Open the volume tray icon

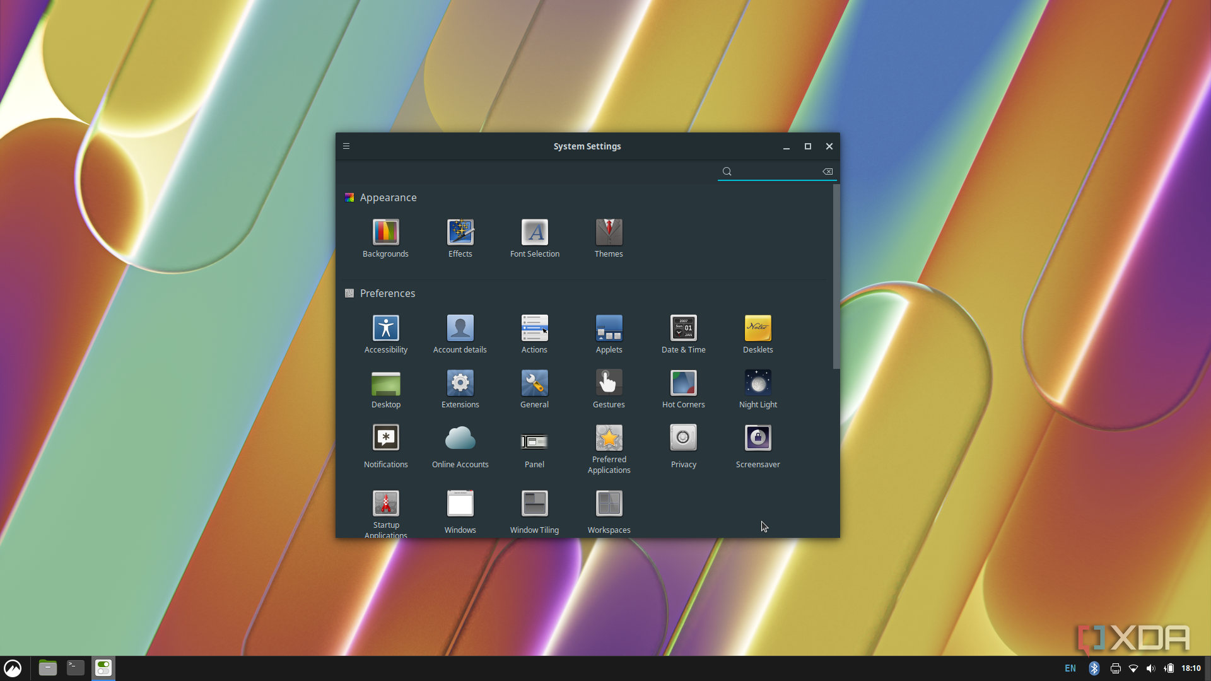(x=1151, y=668)
